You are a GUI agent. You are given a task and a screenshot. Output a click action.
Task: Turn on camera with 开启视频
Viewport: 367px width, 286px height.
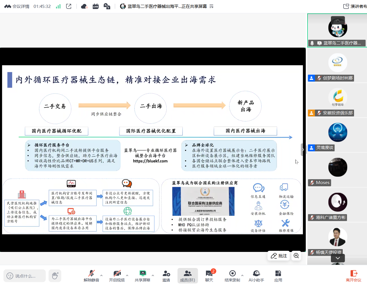click(x=117, y=276)
